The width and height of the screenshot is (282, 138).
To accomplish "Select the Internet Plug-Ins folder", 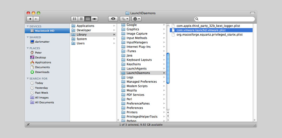I will [143, 47].
